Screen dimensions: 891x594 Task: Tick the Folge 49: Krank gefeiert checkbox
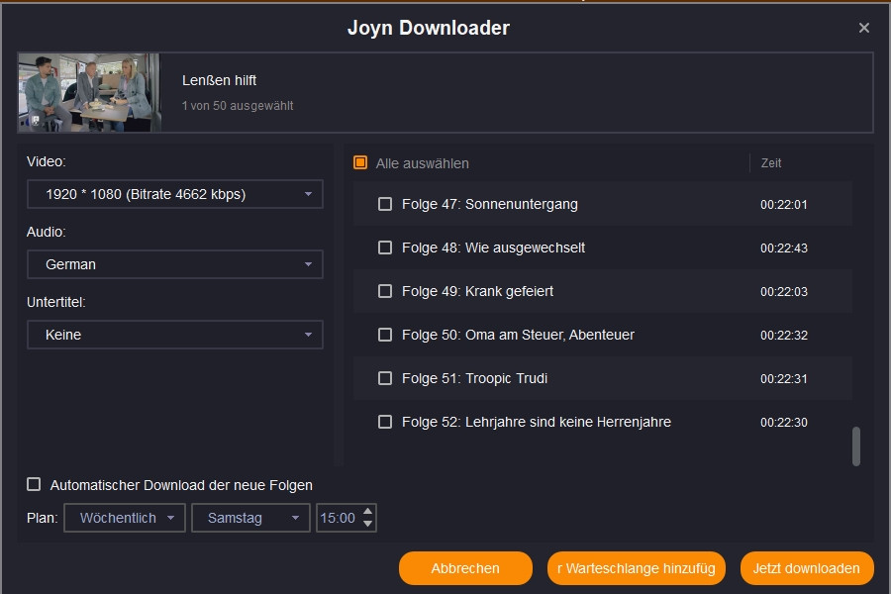click(x=385, y=291)
